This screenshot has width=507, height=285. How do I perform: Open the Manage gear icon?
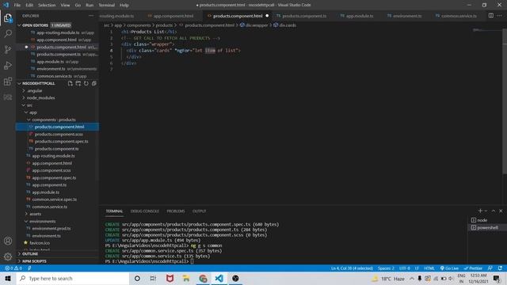[8, 256]
